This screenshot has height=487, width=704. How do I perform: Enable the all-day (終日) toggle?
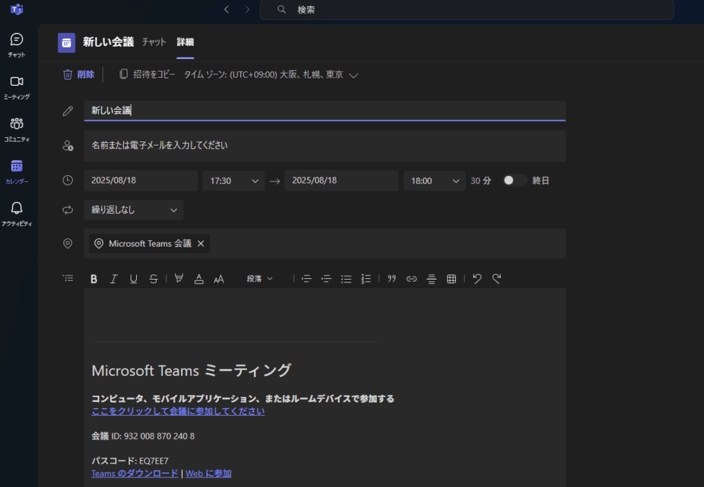pos(514,181)
